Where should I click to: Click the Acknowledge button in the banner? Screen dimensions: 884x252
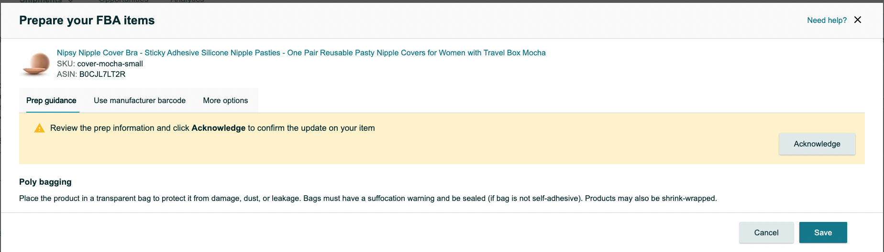tap(817, 144)
